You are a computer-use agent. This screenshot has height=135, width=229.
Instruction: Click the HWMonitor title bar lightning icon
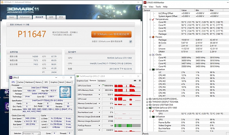click(x=145, y=3)
